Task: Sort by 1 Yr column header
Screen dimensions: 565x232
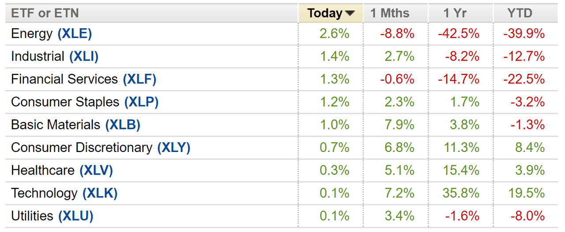Action: click(x=455, y=13)
